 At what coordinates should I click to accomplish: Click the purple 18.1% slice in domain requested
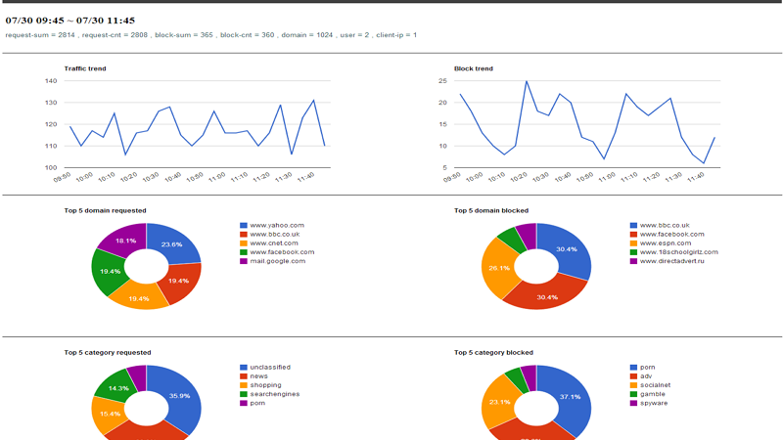(x=124, y=239)
